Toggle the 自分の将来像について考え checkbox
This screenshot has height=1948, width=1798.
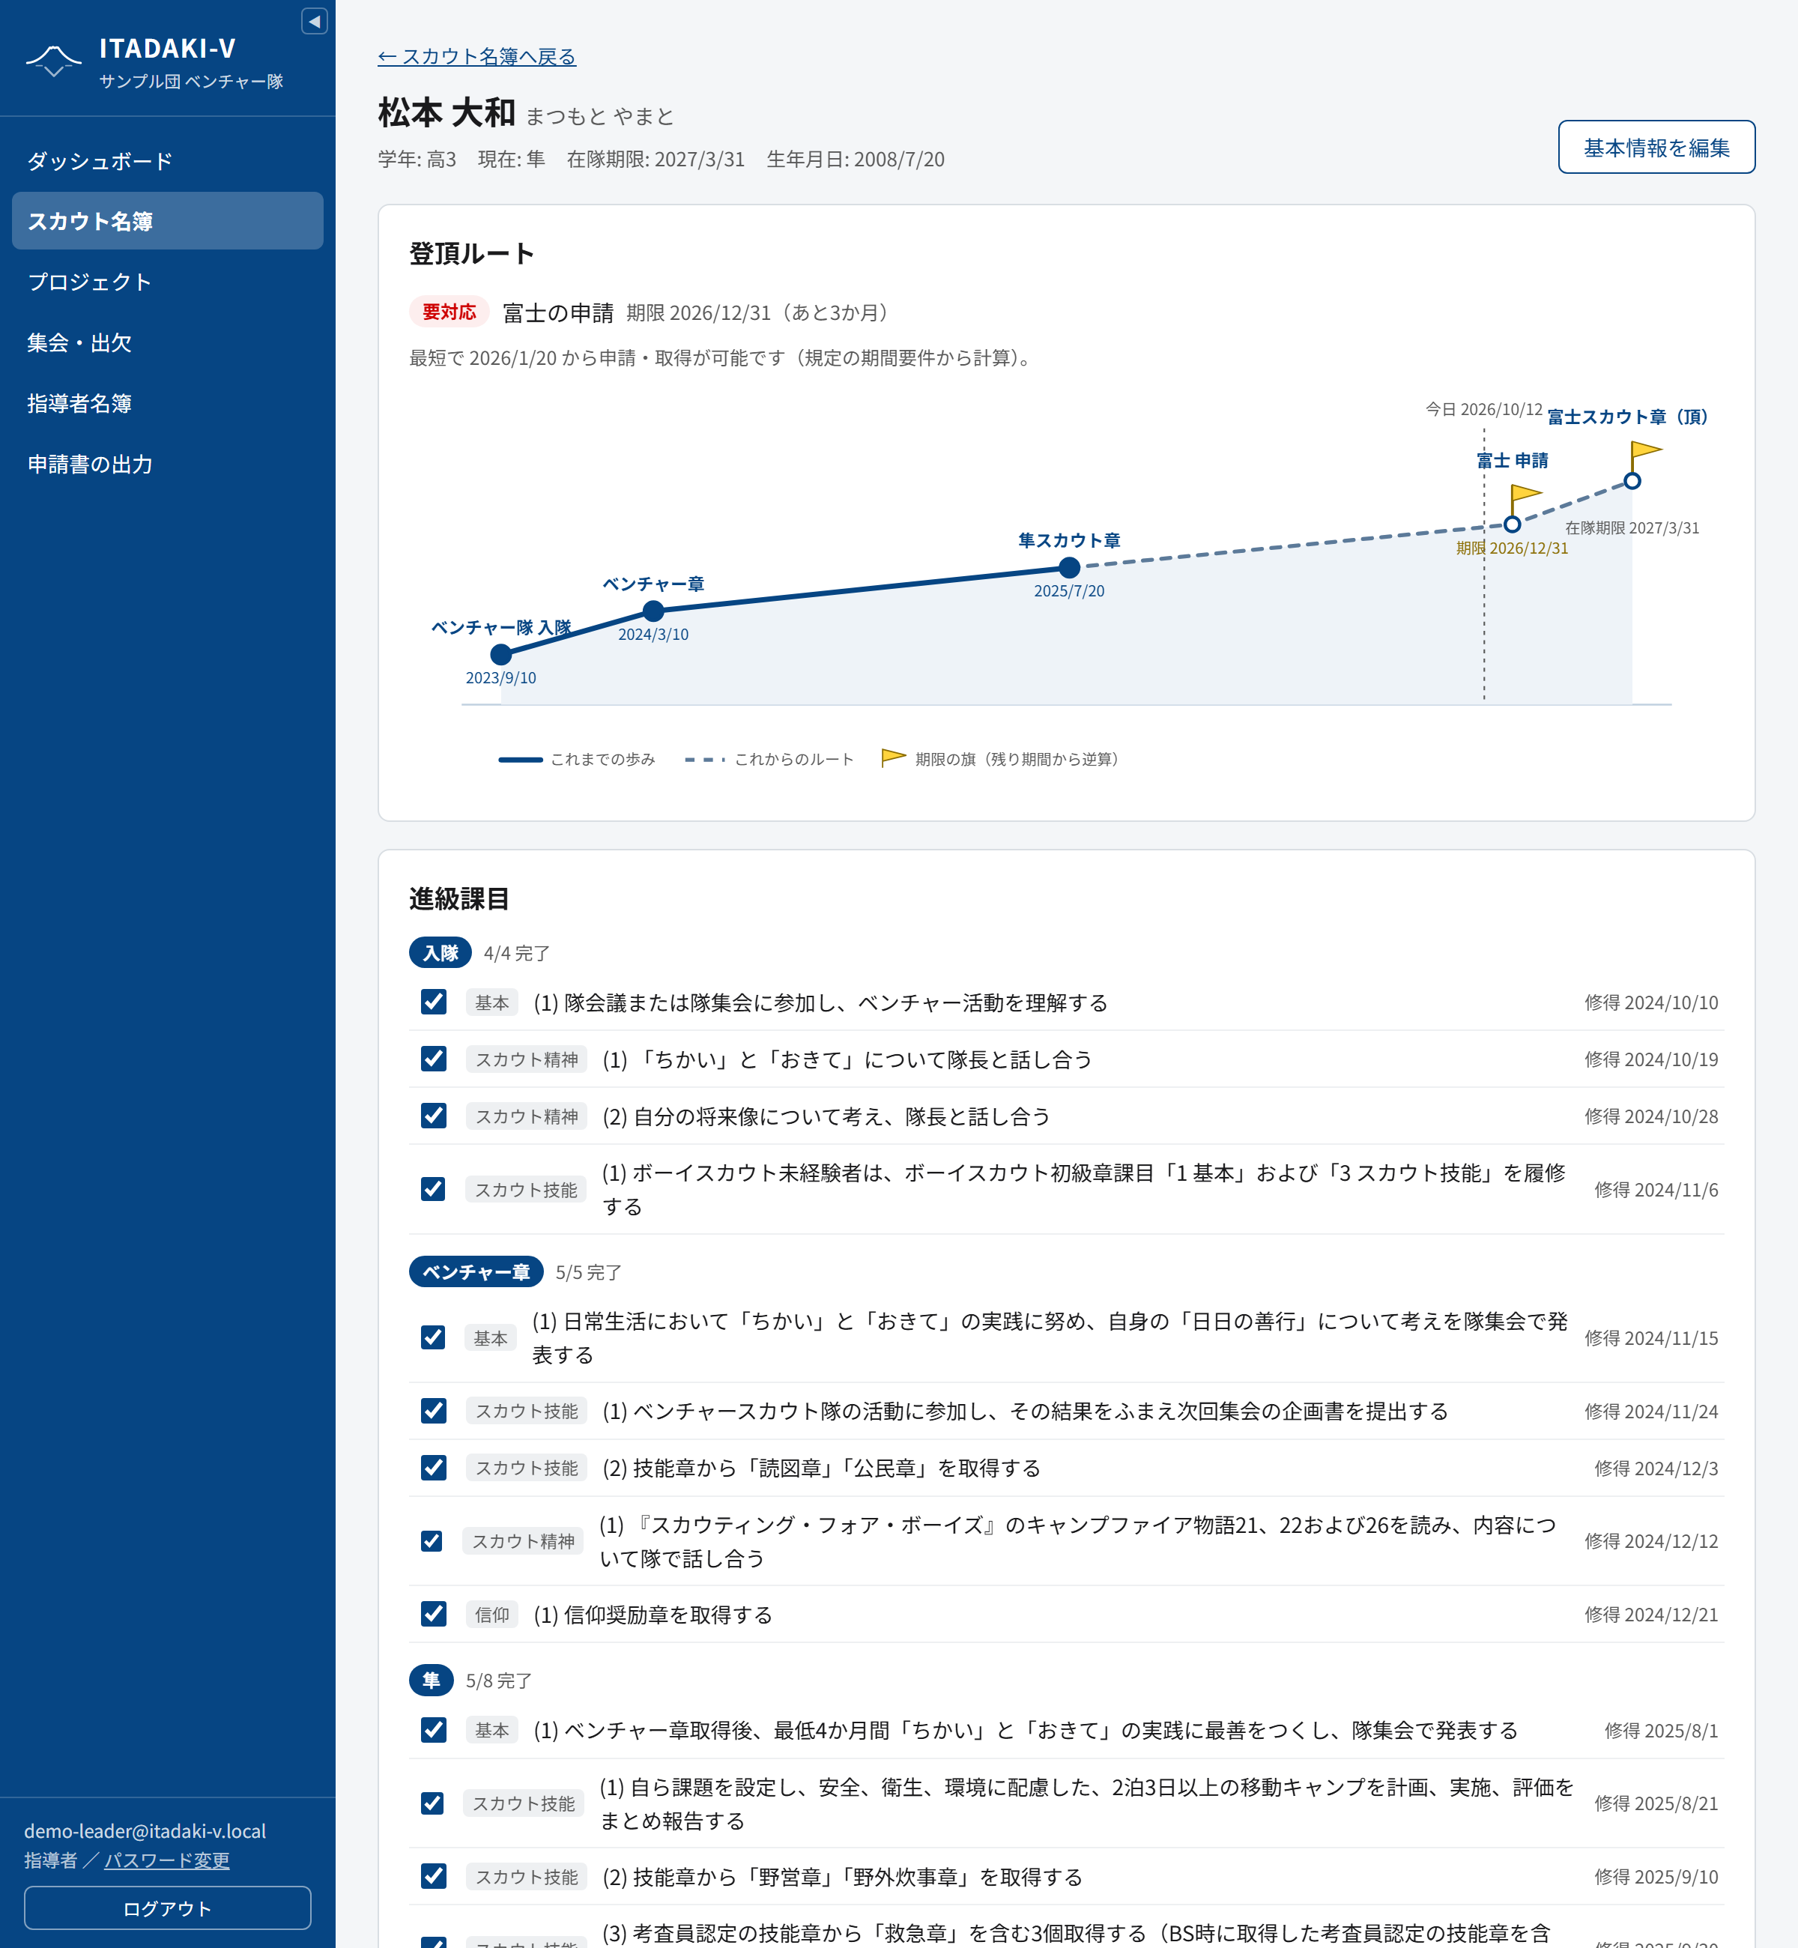[x=434, y=1116]
